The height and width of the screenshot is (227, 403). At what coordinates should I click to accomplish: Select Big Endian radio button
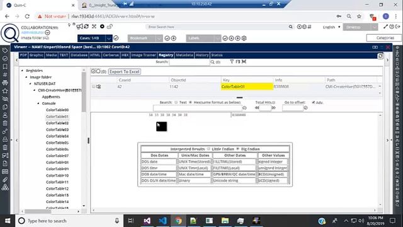point(238,149)
